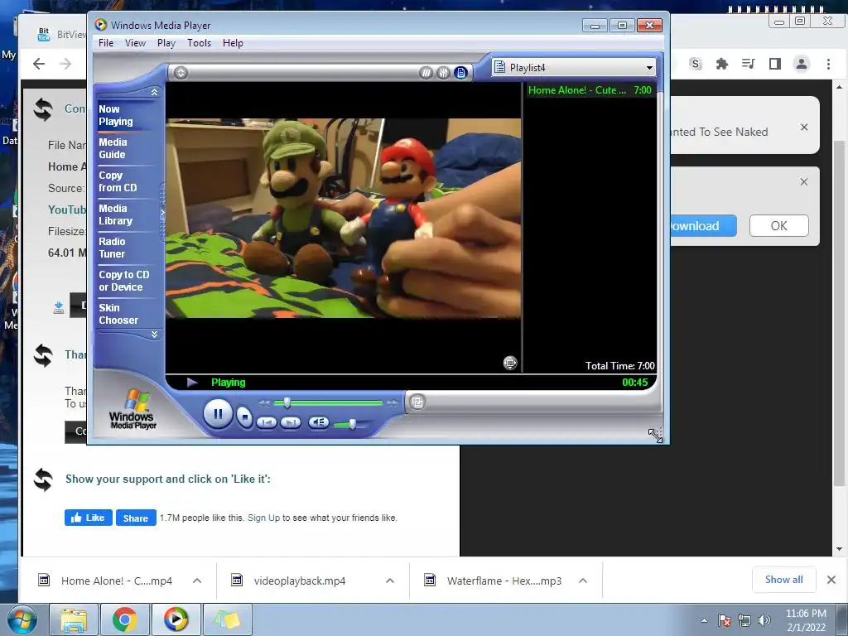This screenshot has height=636, width=848.
Task: Open the Chrome three-dot menu
Action: coord(828,64)
